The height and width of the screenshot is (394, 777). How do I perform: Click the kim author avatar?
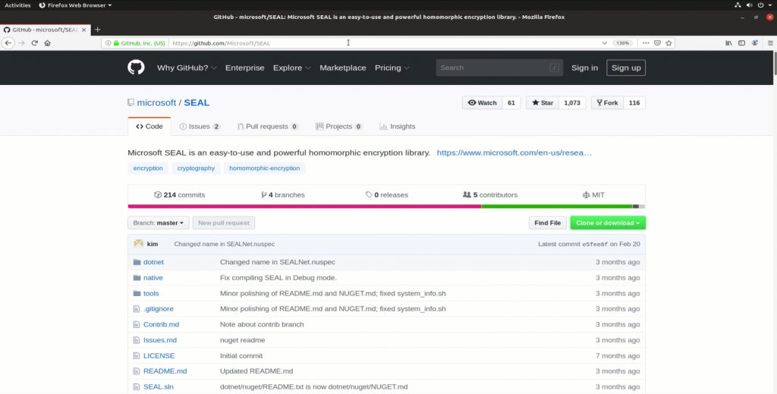point(139,244)
